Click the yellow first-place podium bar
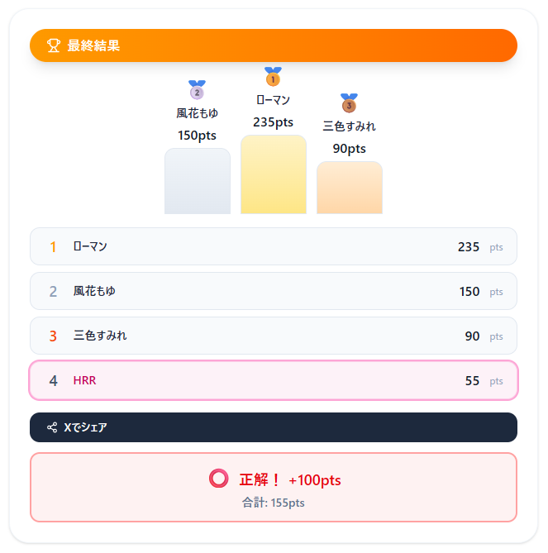 pos(274,174)
